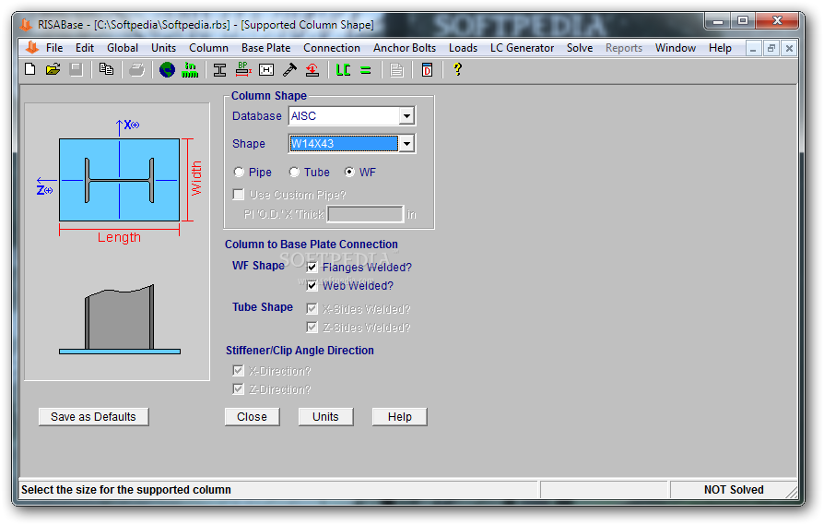Open the File menu

point(54,48)
